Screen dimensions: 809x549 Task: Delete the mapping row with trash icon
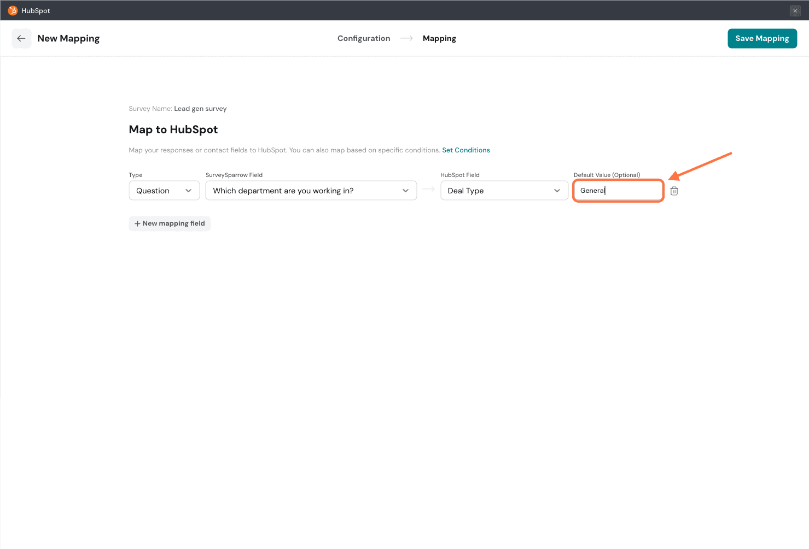pos(674,191)
